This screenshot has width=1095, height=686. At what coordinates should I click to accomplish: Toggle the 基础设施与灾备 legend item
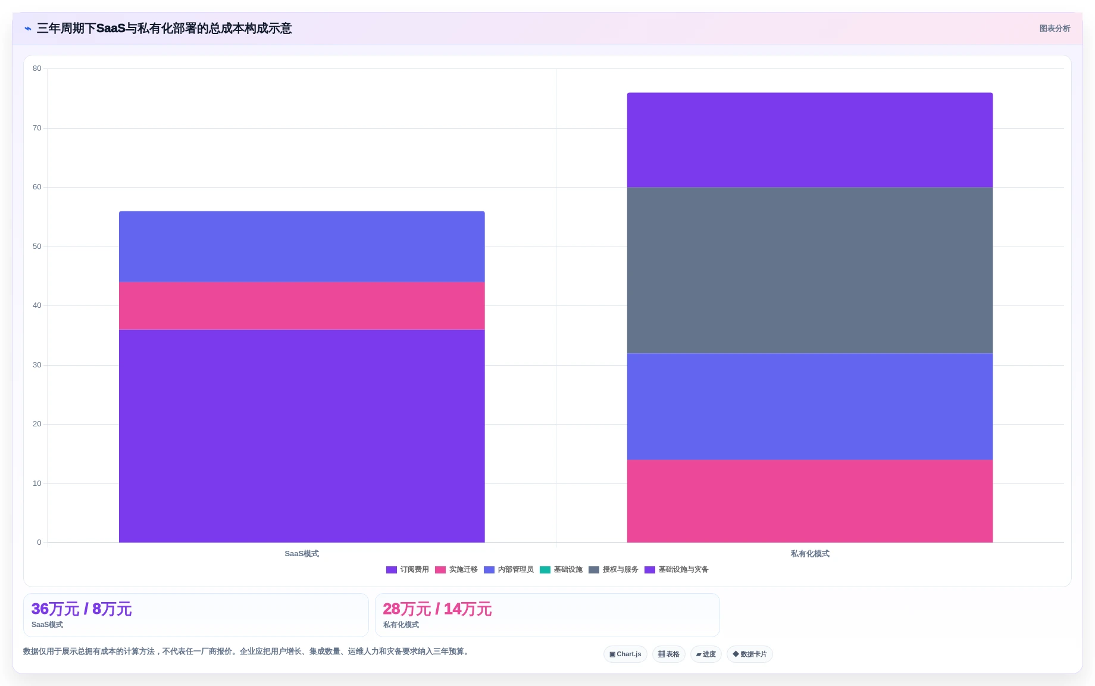coord(677,570)
